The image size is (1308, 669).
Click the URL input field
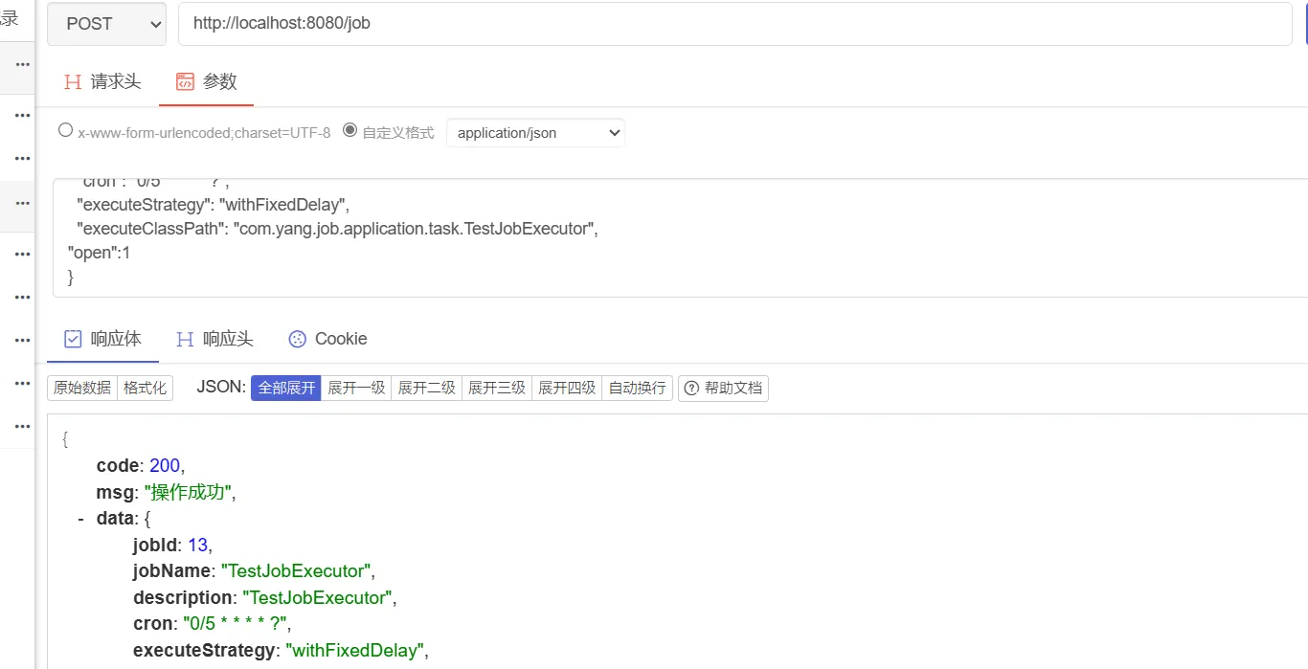734,24
